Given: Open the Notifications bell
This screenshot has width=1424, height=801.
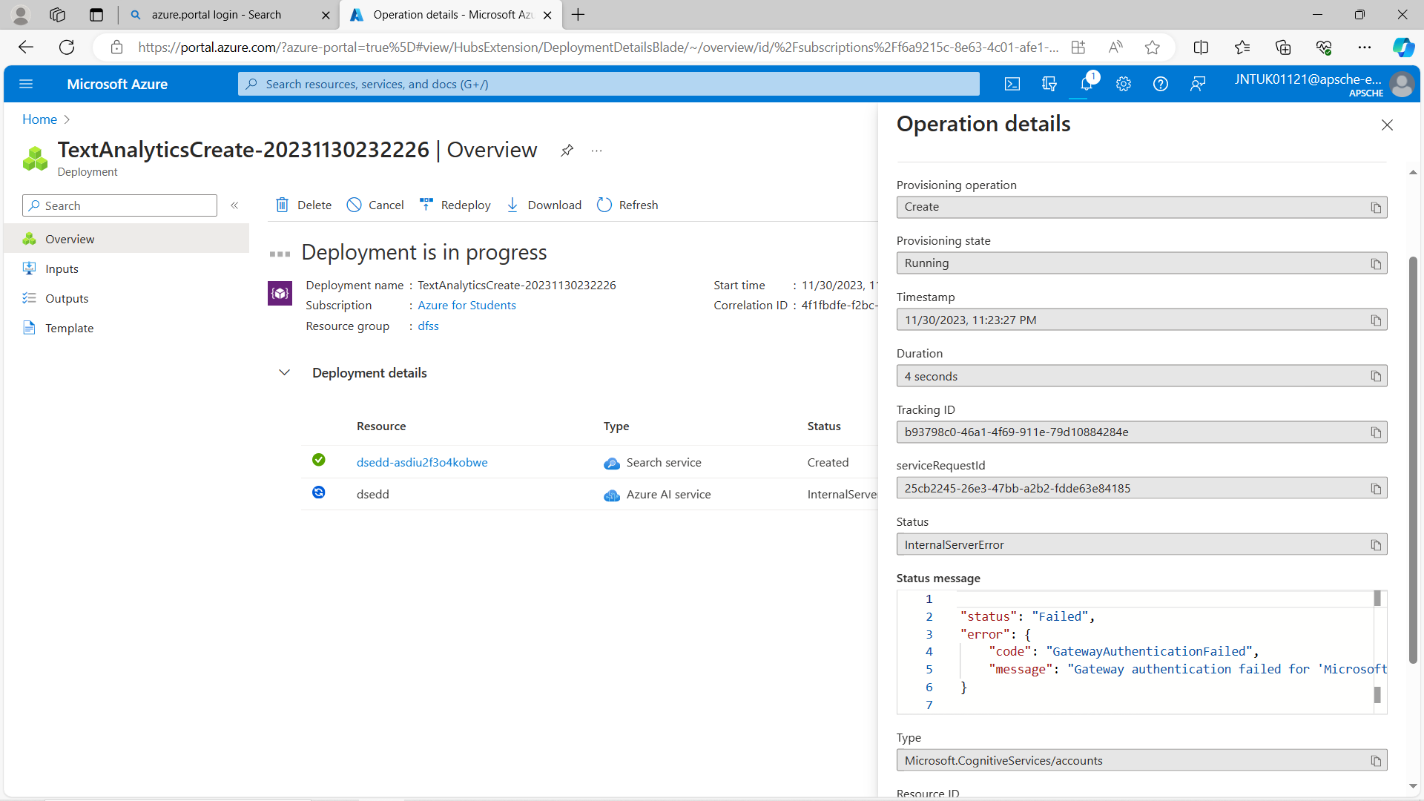Looking at the screenshot, I should pos(1087,84).
